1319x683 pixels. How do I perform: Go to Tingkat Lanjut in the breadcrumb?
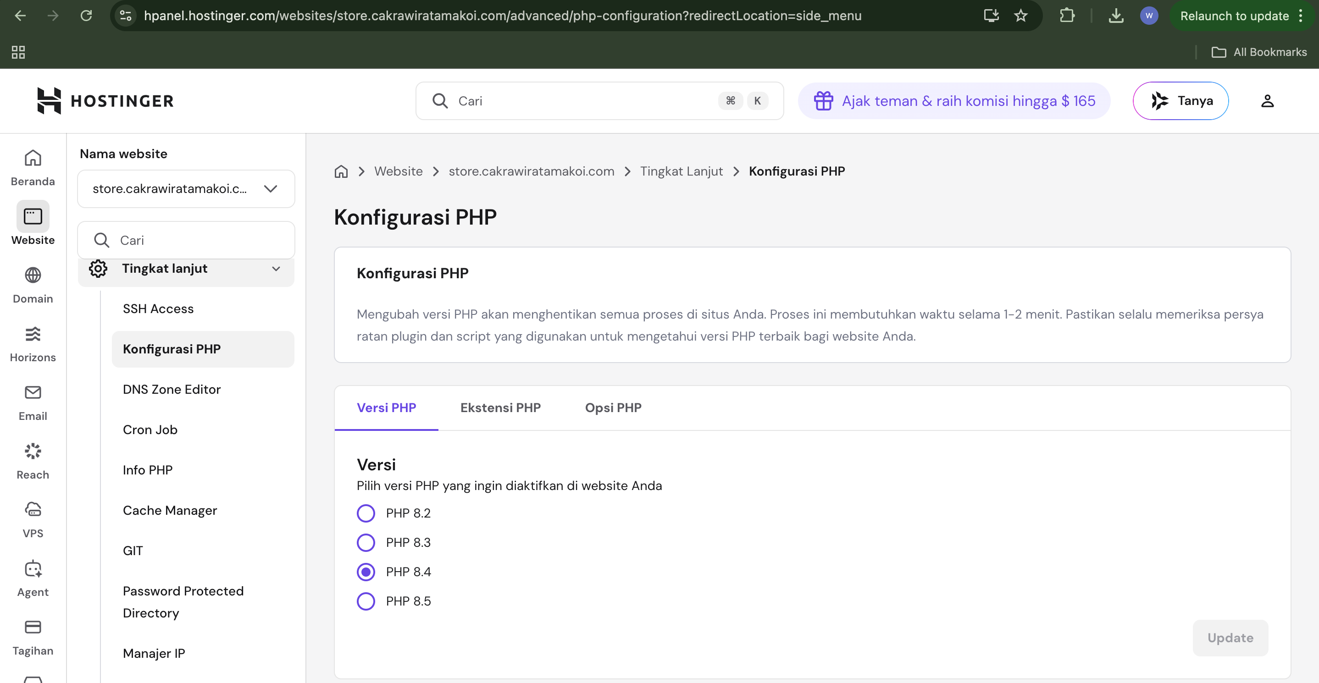(681, 171)
